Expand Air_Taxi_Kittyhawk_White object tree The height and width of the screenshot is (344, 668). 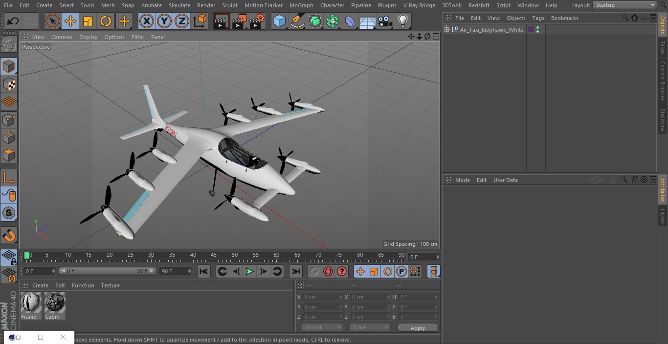pyautogui.click(x=446, y=30)
